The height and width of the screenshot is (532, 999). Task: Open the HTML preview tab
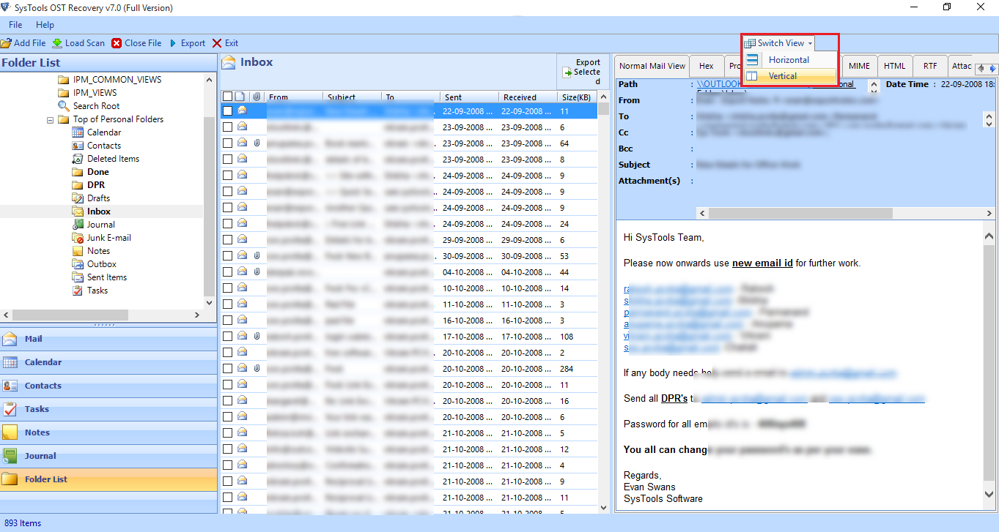click(894, 66)
